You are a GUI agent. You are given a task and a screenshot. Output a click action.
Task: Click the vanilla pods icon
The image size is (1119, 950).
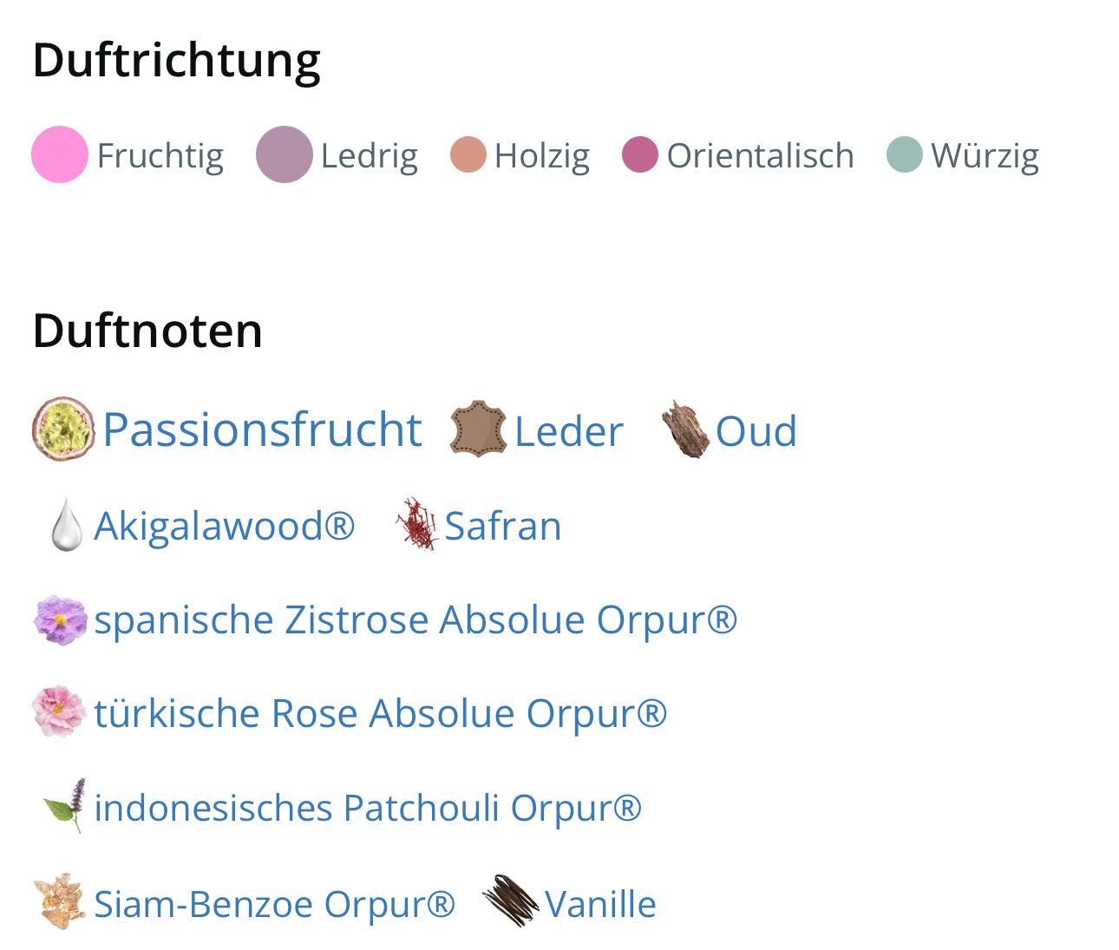coord(511,901)
